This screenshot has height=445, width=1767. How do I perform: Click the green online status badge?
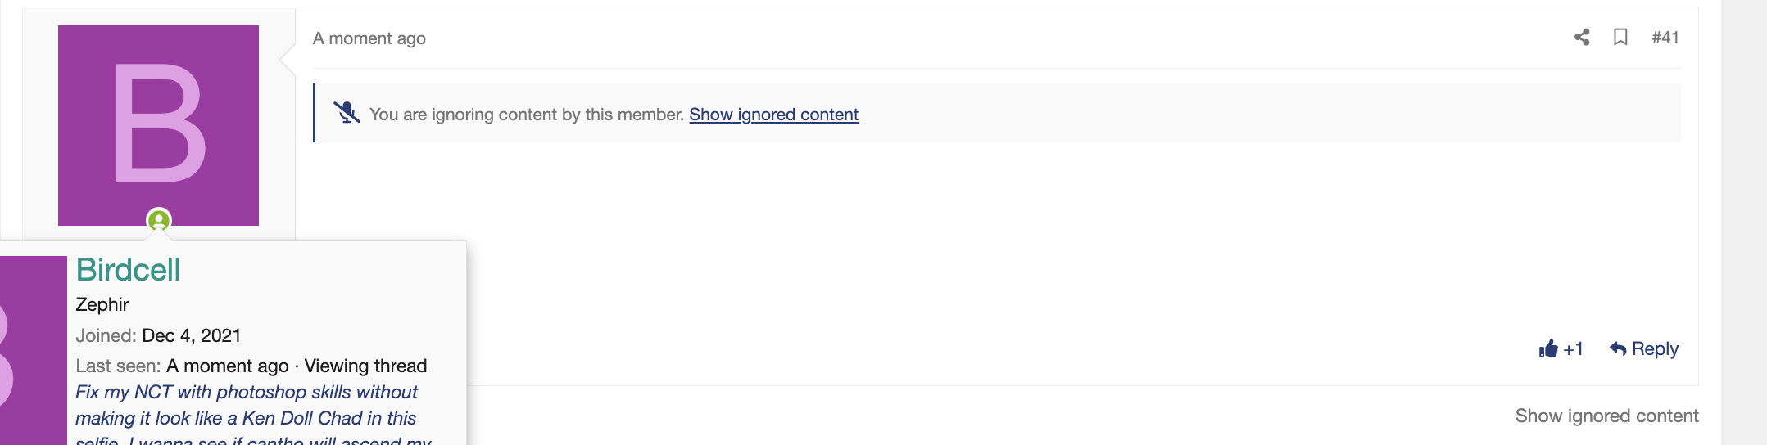[159, 220]
